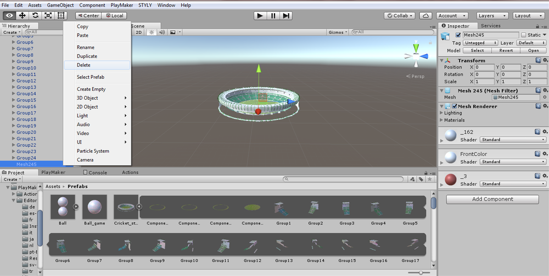The image size is (549, 276).
Task: Expand Group10 in Hierarchy
Action: (x=14, y=68)
